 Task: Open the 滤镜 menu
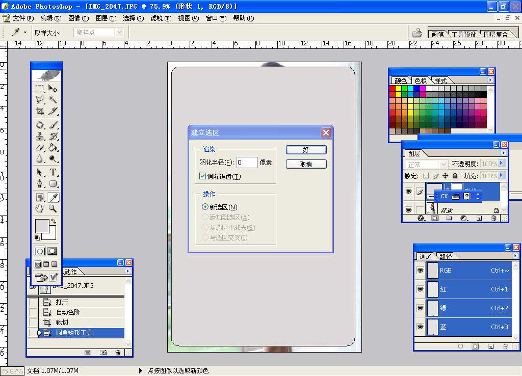(161, 18)
